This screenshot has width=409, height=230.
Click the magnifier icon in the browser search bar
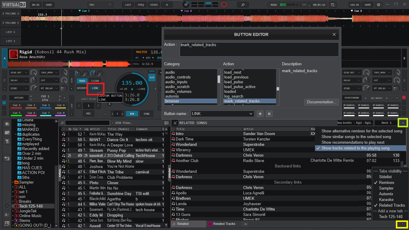point(62,123)
